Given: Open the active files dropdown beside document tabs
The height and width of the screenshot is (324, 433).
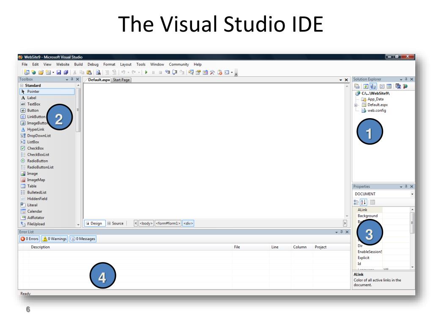Looking at the screenshot, I should [x=341, y=80].
